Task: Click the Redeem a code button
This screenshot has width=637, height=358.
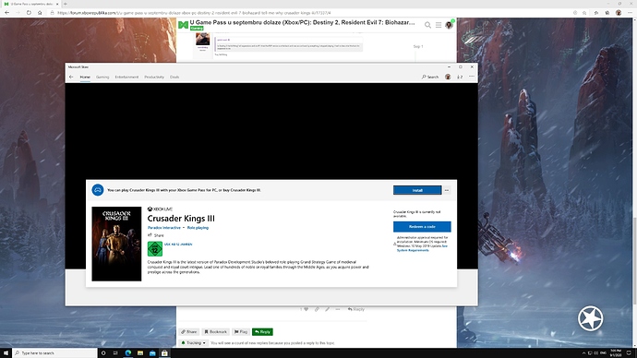Action: pos(422,226)
